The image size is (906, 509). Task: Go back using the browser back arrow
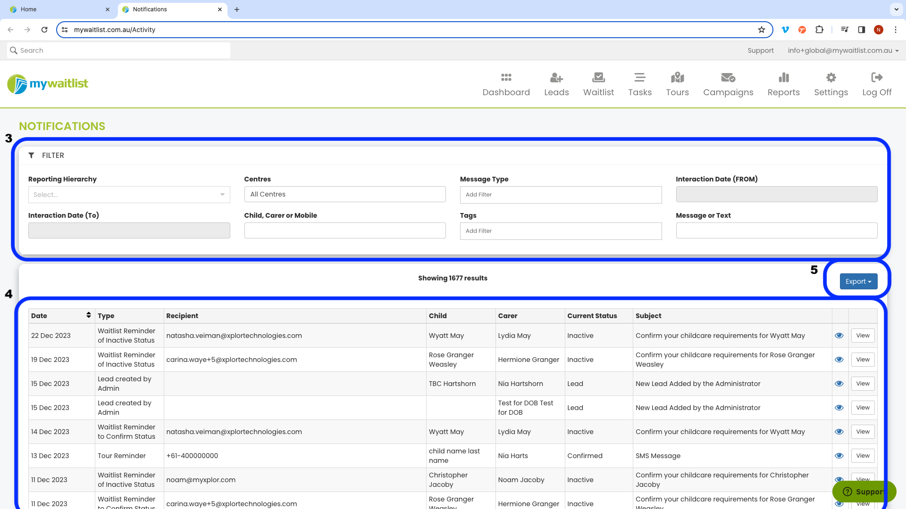10,30
